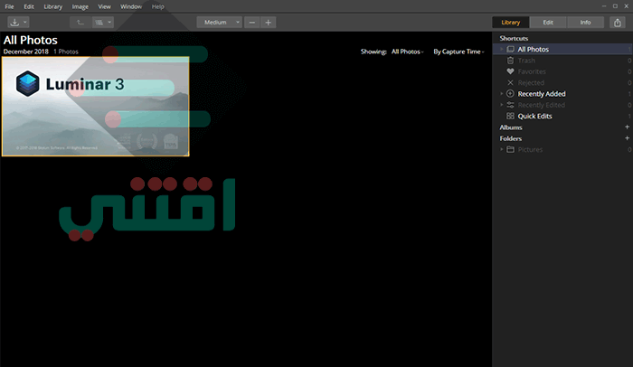Open the layout view dropdown arrow
This screenshot has height=367, width=633.
pos(109,23)
